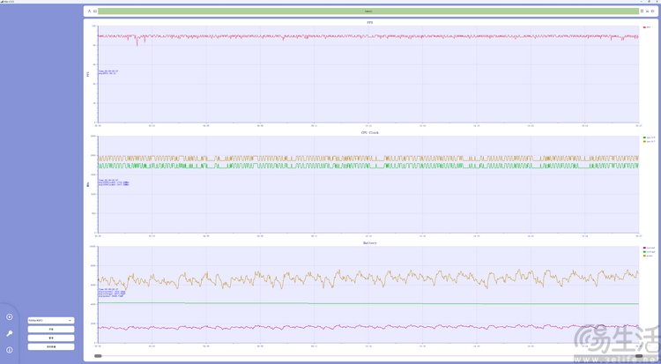The image size is (661, 364).
Task: Click the middle icon right of green bar
Action: point(647,11)
